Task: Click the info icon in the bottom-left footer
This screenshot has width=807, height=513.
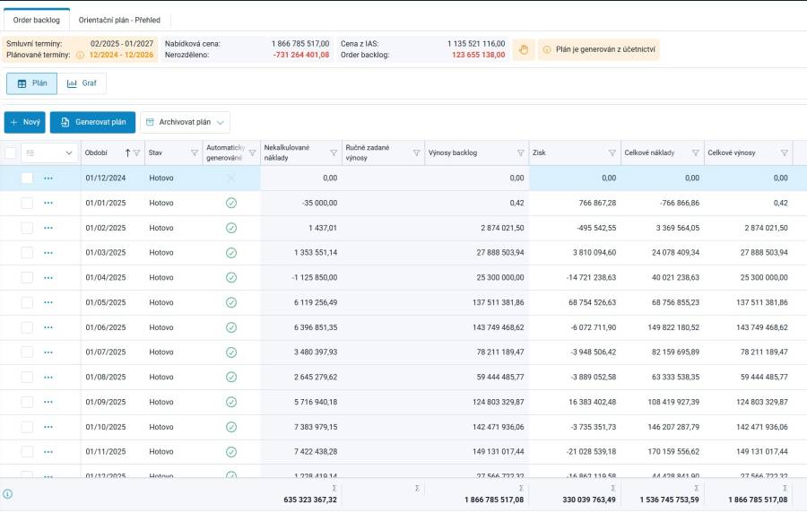Action: 8,494
